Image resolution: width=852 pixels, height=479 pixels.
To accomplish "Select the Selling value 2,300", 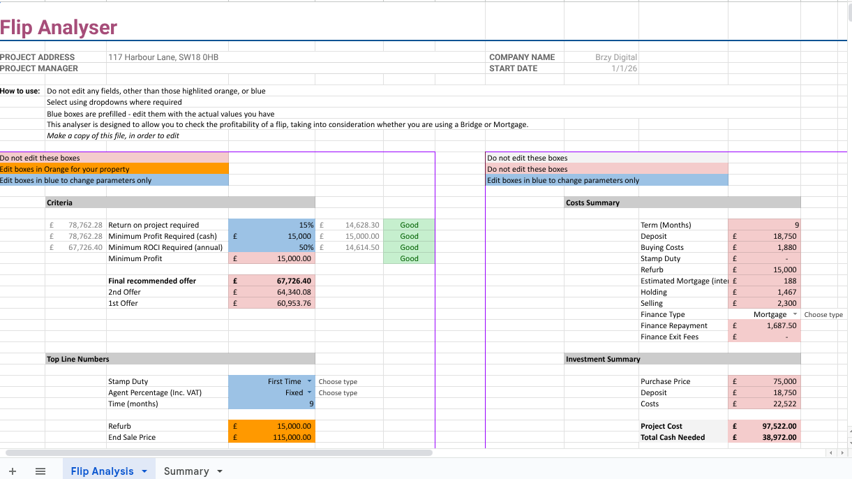I will (764, 303).
